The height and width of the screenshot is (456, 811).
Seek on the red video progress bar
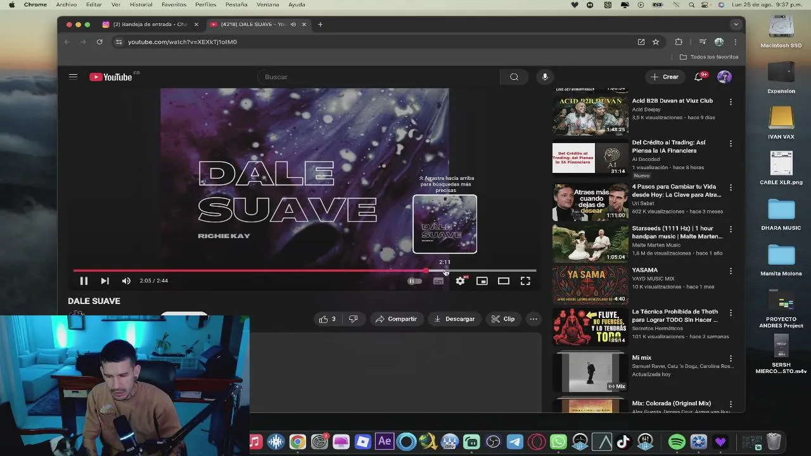click(x=304, y=270)
